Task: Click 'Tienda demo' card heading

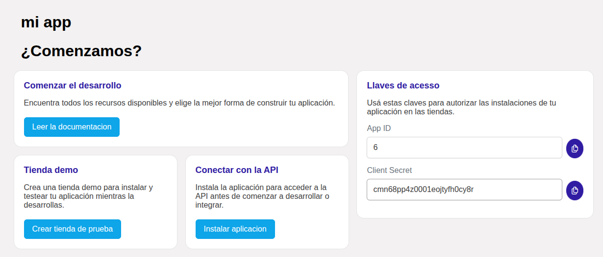Action: tap(51, 170)
